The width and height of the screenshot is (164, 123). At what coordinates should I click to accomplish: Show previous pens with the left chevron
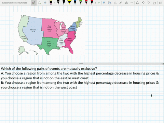pos(54,3)
